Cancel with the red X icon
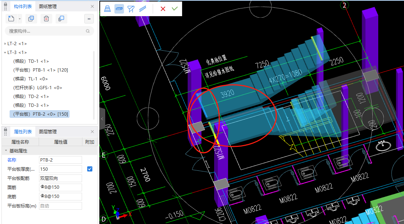 163,9
